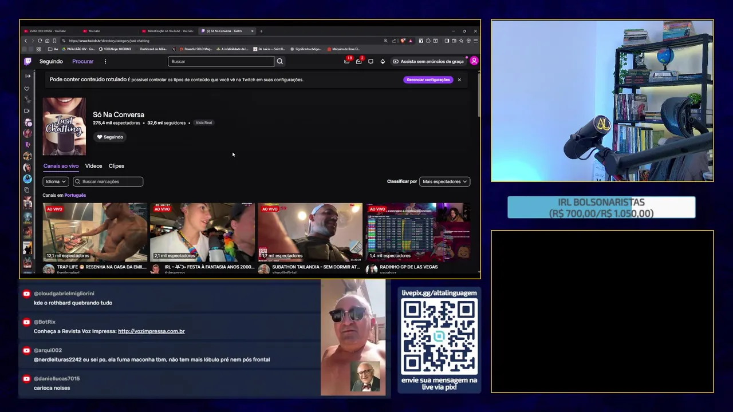
Task: Open Twitch notifications inbox with 18 badge
Action: [x=347, y=61]
